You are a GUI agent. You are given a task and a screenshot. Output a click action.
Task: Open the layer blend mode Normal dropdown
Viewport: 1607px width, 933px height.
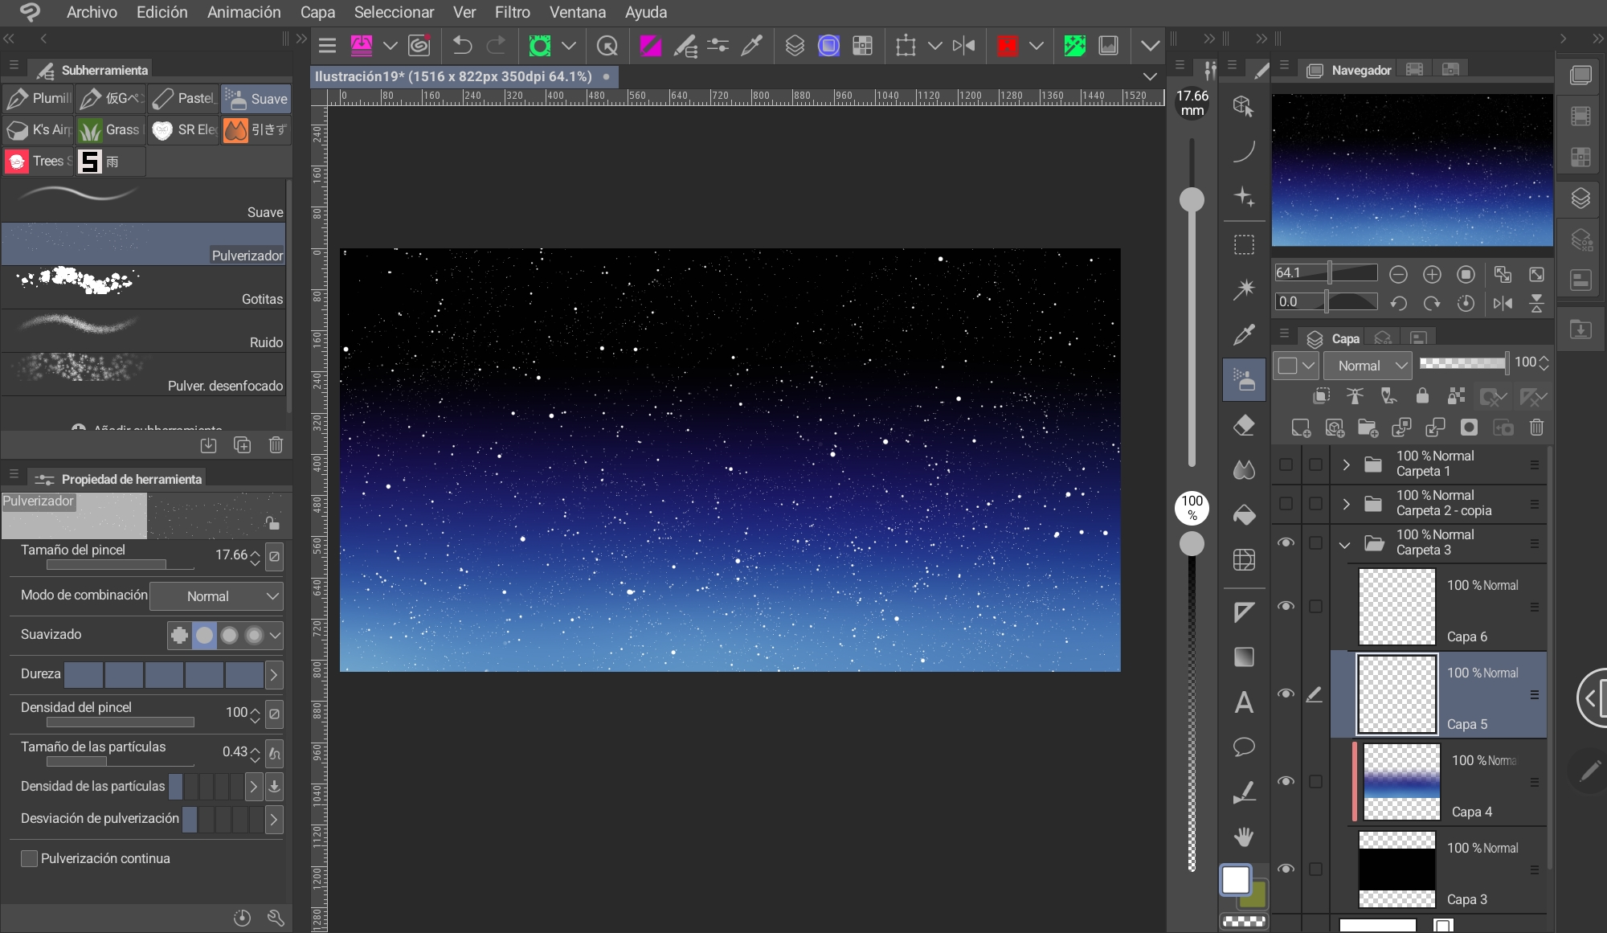1368,366
